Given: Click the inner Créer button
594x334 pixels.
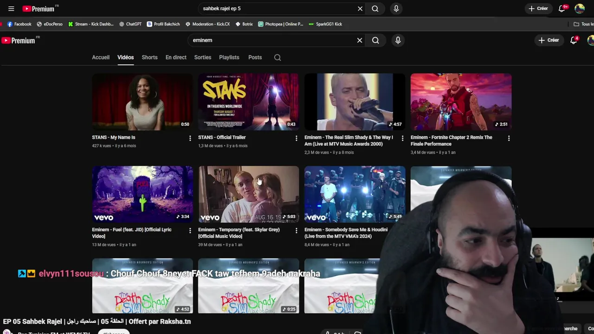Looking at the screenshot, I should pos(549,40).
